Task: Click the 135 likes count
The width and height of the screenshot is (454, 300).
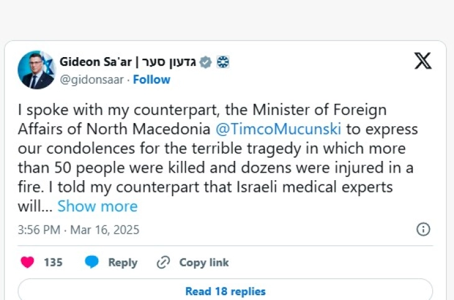Action: click(53, 263)
